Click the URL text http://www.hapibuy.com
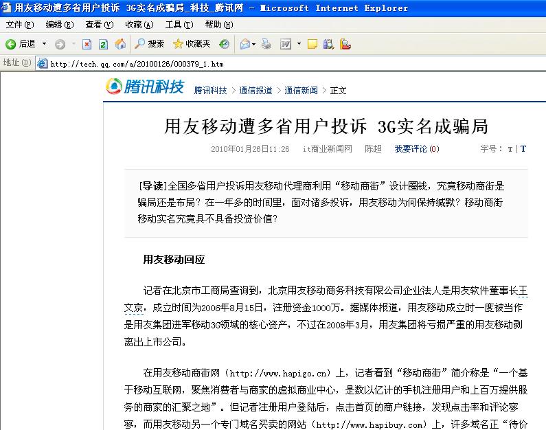 click(x=369, y=425)
